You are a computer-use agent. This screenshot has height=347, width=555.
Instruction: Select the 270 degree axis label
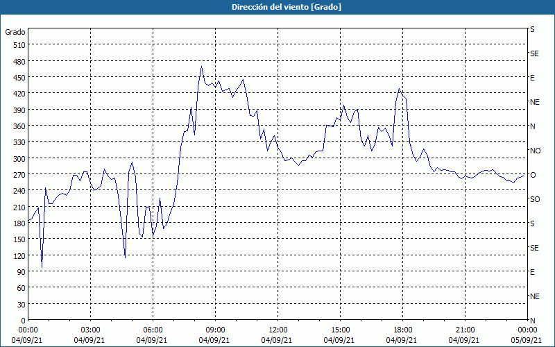(19, 175)
